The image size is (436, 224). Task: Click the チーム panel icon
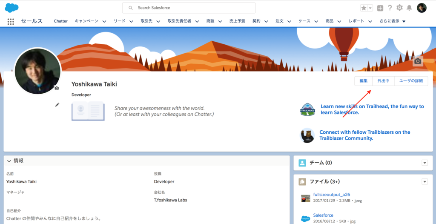click(x=302, y=163)
